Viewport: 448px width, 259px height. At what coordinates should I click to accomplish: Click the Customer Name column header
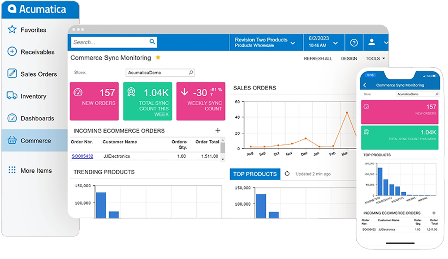coord(120,142)
